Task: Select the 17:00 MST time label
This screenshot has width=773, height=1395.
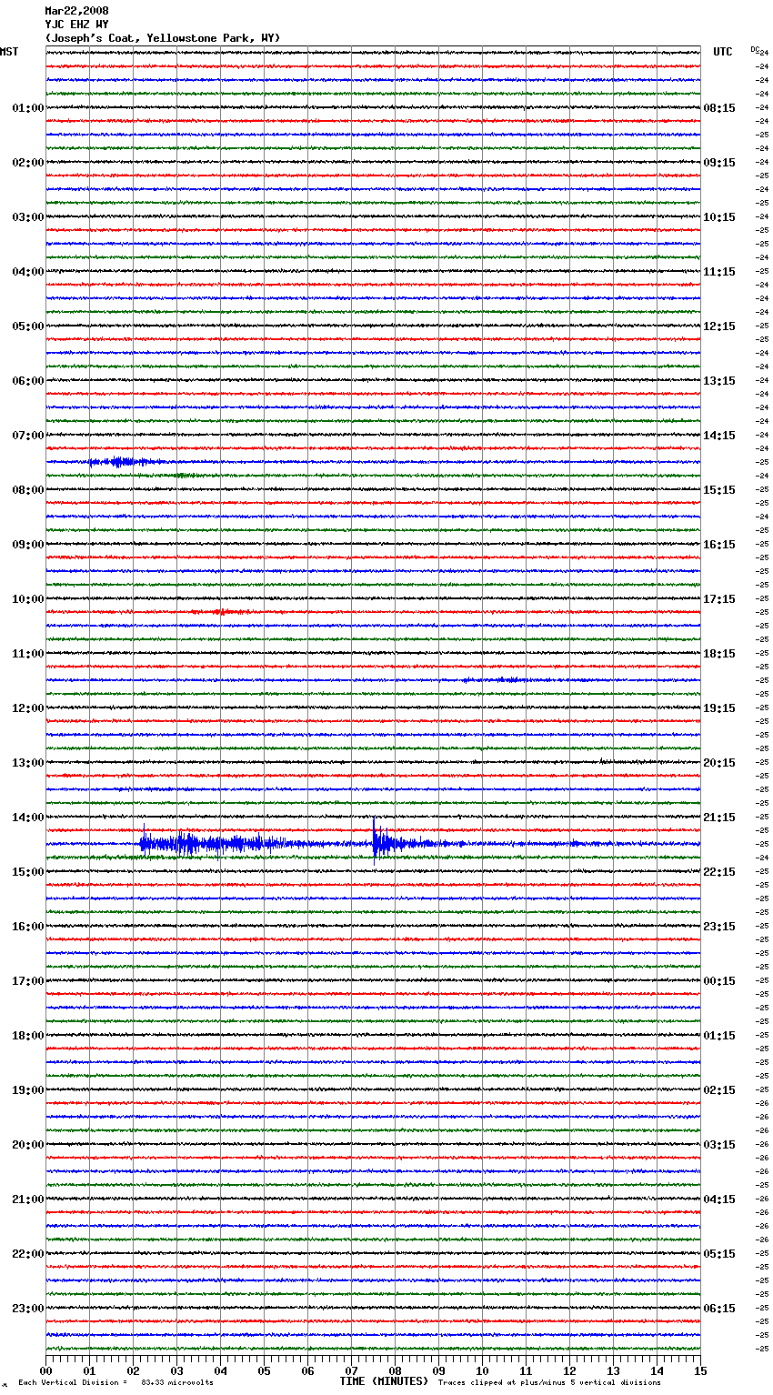Action: pos(28,981)
